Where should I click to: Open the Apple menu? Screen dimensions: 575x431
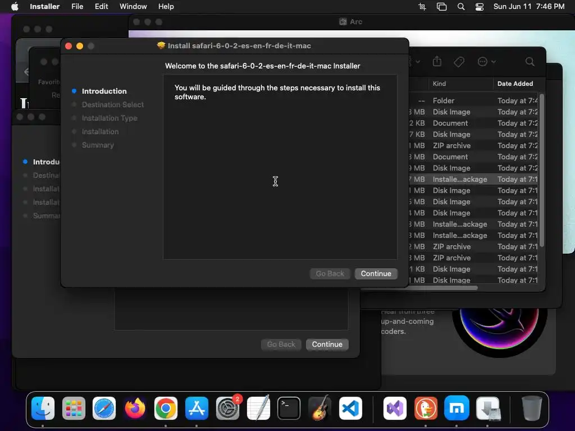(15, 6)
